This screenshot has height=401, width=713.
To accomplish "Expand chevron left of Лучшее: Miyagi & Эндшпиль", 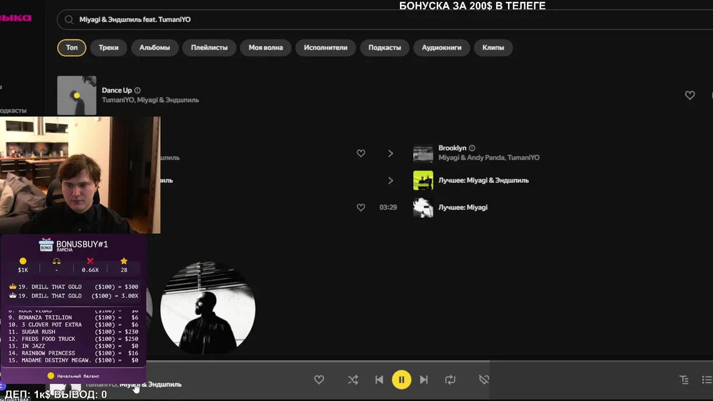I will tap(390, 180).
